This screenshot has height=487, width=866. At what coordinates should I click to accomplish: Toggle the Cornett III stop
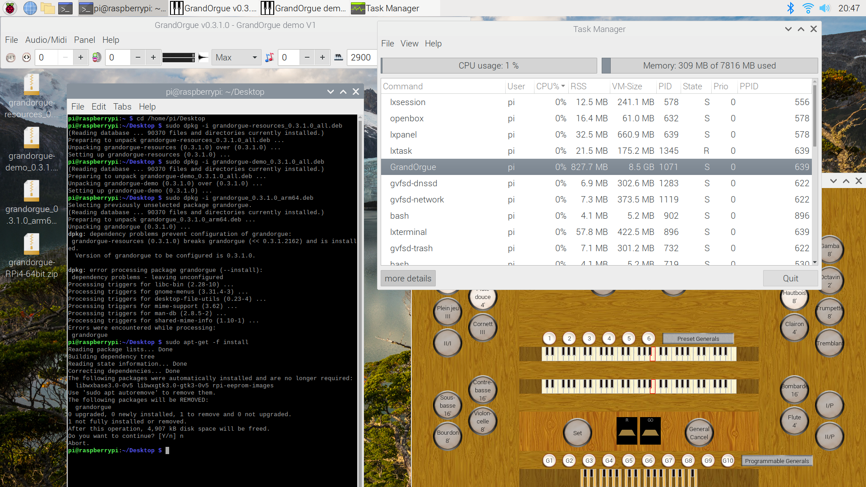[483, 328]
